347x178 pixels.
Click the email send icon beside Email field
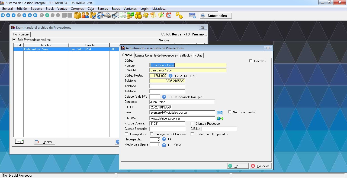220,113
